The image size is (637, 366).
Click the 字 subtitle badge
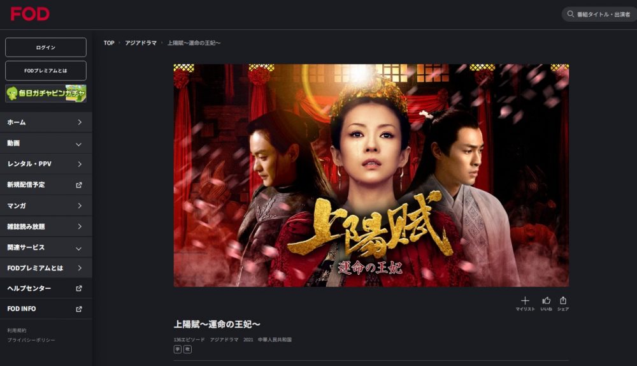178,349
